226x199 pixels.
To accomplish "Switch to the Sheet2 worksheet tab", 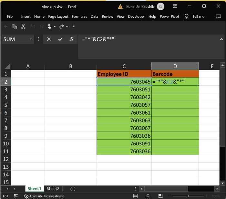I will click(53, 189).
